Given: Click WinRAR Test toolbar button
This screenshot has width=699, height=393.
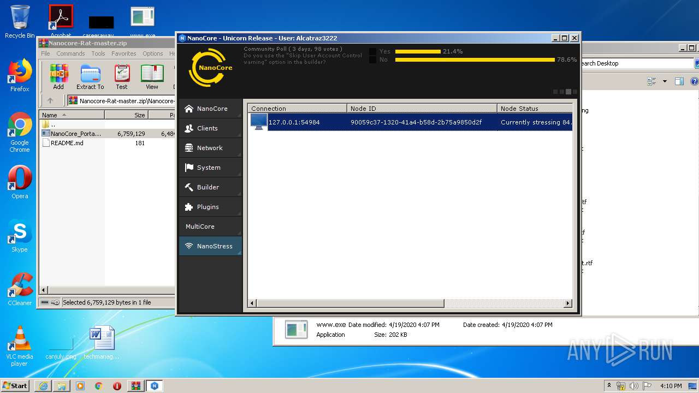Looking at the screenshot, I should [x=122, y=77].
